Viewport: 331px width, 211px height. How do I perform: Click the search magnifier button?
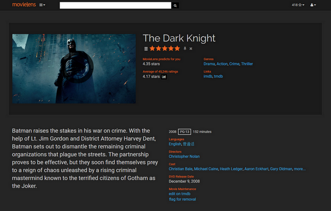point(175,6)
